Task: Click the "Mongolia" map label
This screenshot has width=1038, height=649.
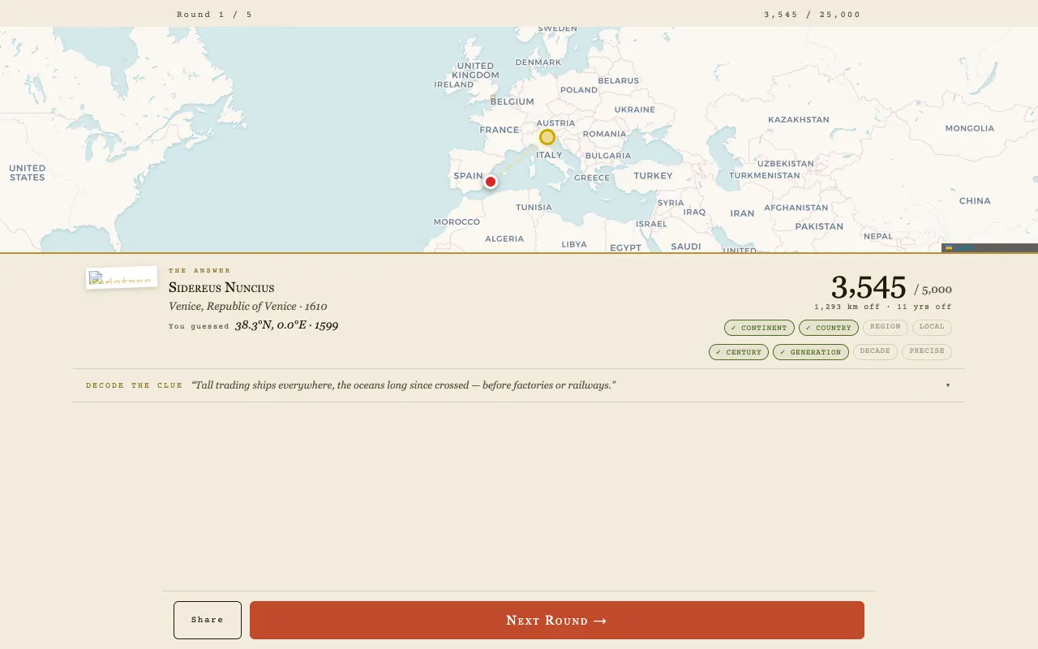Action: (969, 128)
